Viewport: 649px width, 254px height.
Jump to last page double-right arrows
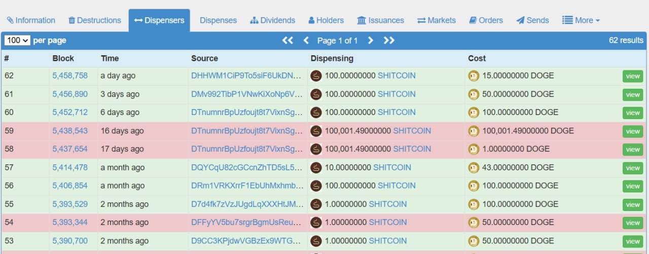click(x=389, y=41)
